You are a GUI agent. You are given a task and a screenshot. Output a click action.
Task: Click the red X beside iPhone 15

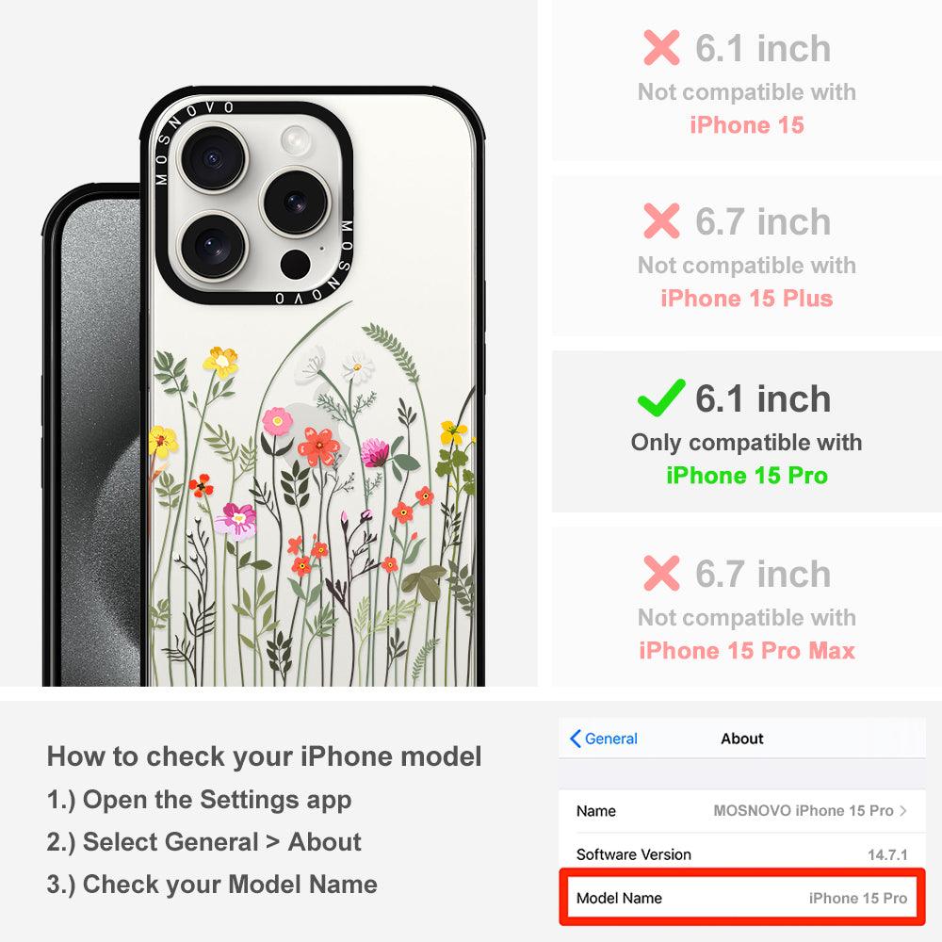661,47
